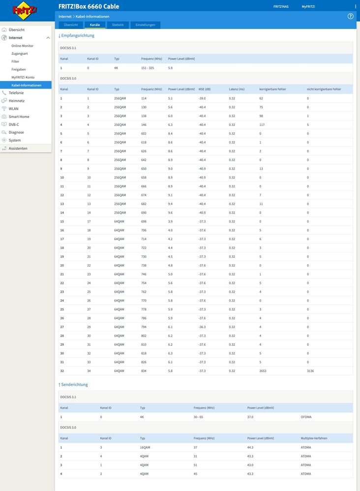
Task: Click the MSE value -36.3
Action: 202,327
